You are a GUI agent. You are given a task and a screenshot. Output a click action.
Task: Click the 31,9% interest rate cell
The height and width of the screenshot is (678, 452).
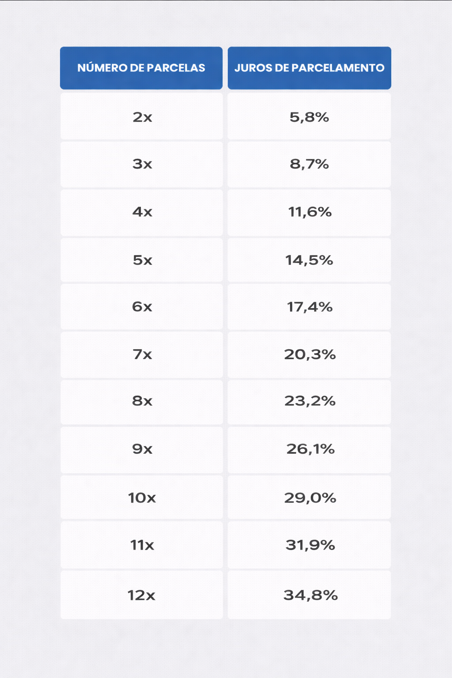point(309,545)
